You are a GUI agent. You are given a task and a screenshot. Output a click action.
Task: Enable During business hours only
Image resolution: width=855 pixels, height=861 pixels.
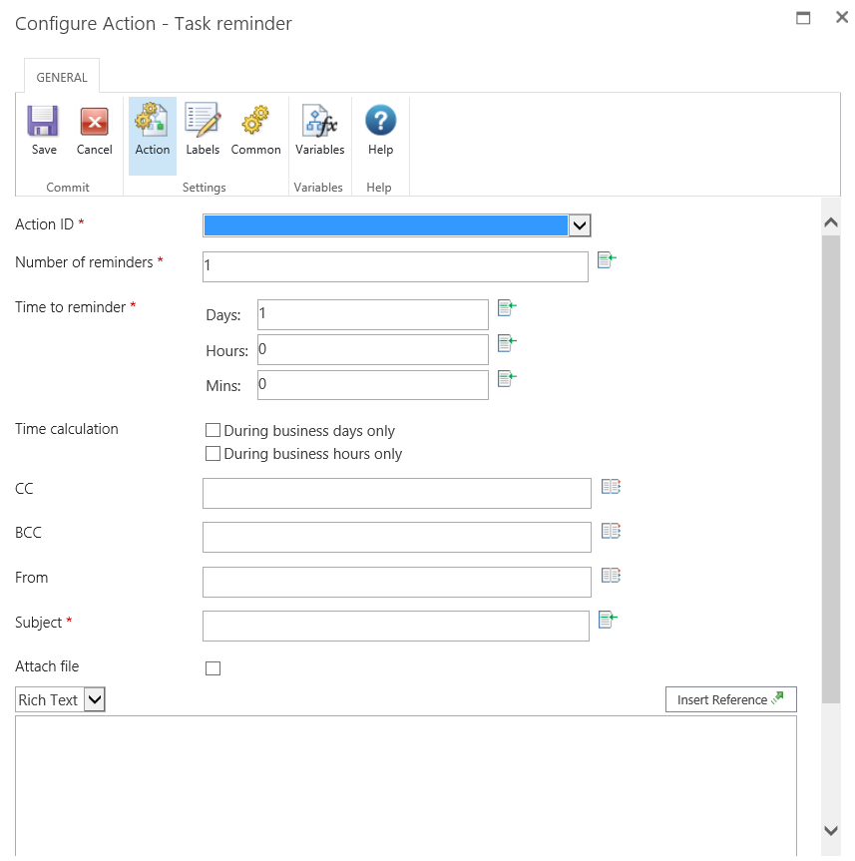213,454
